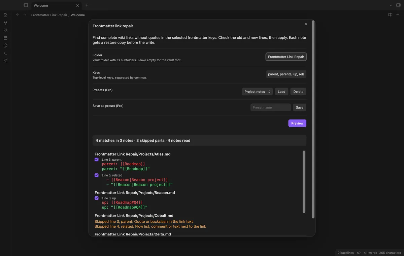Click the match summary '4 matches in 3 notes'
Screen dimensions: 404x256
(x=114, y=140)
